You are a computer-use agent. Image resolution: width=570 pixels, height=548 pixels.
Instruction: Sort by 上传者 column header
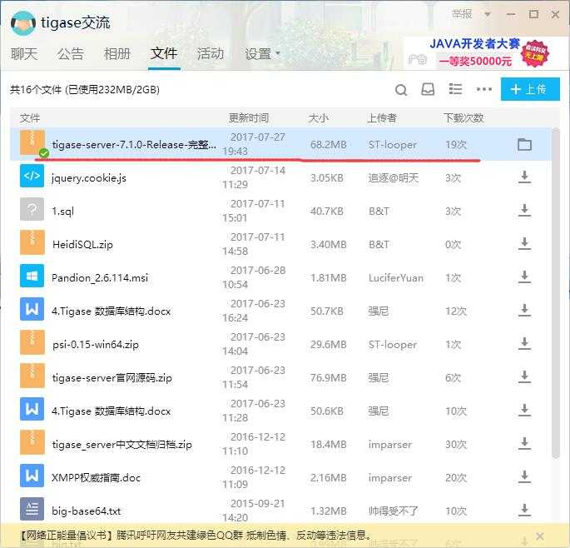[381, 118]
